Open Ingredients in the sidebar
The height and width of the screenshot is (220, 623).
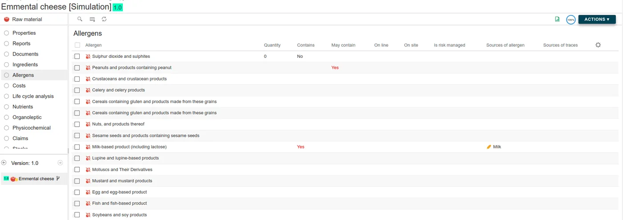[x=25, y=65]
